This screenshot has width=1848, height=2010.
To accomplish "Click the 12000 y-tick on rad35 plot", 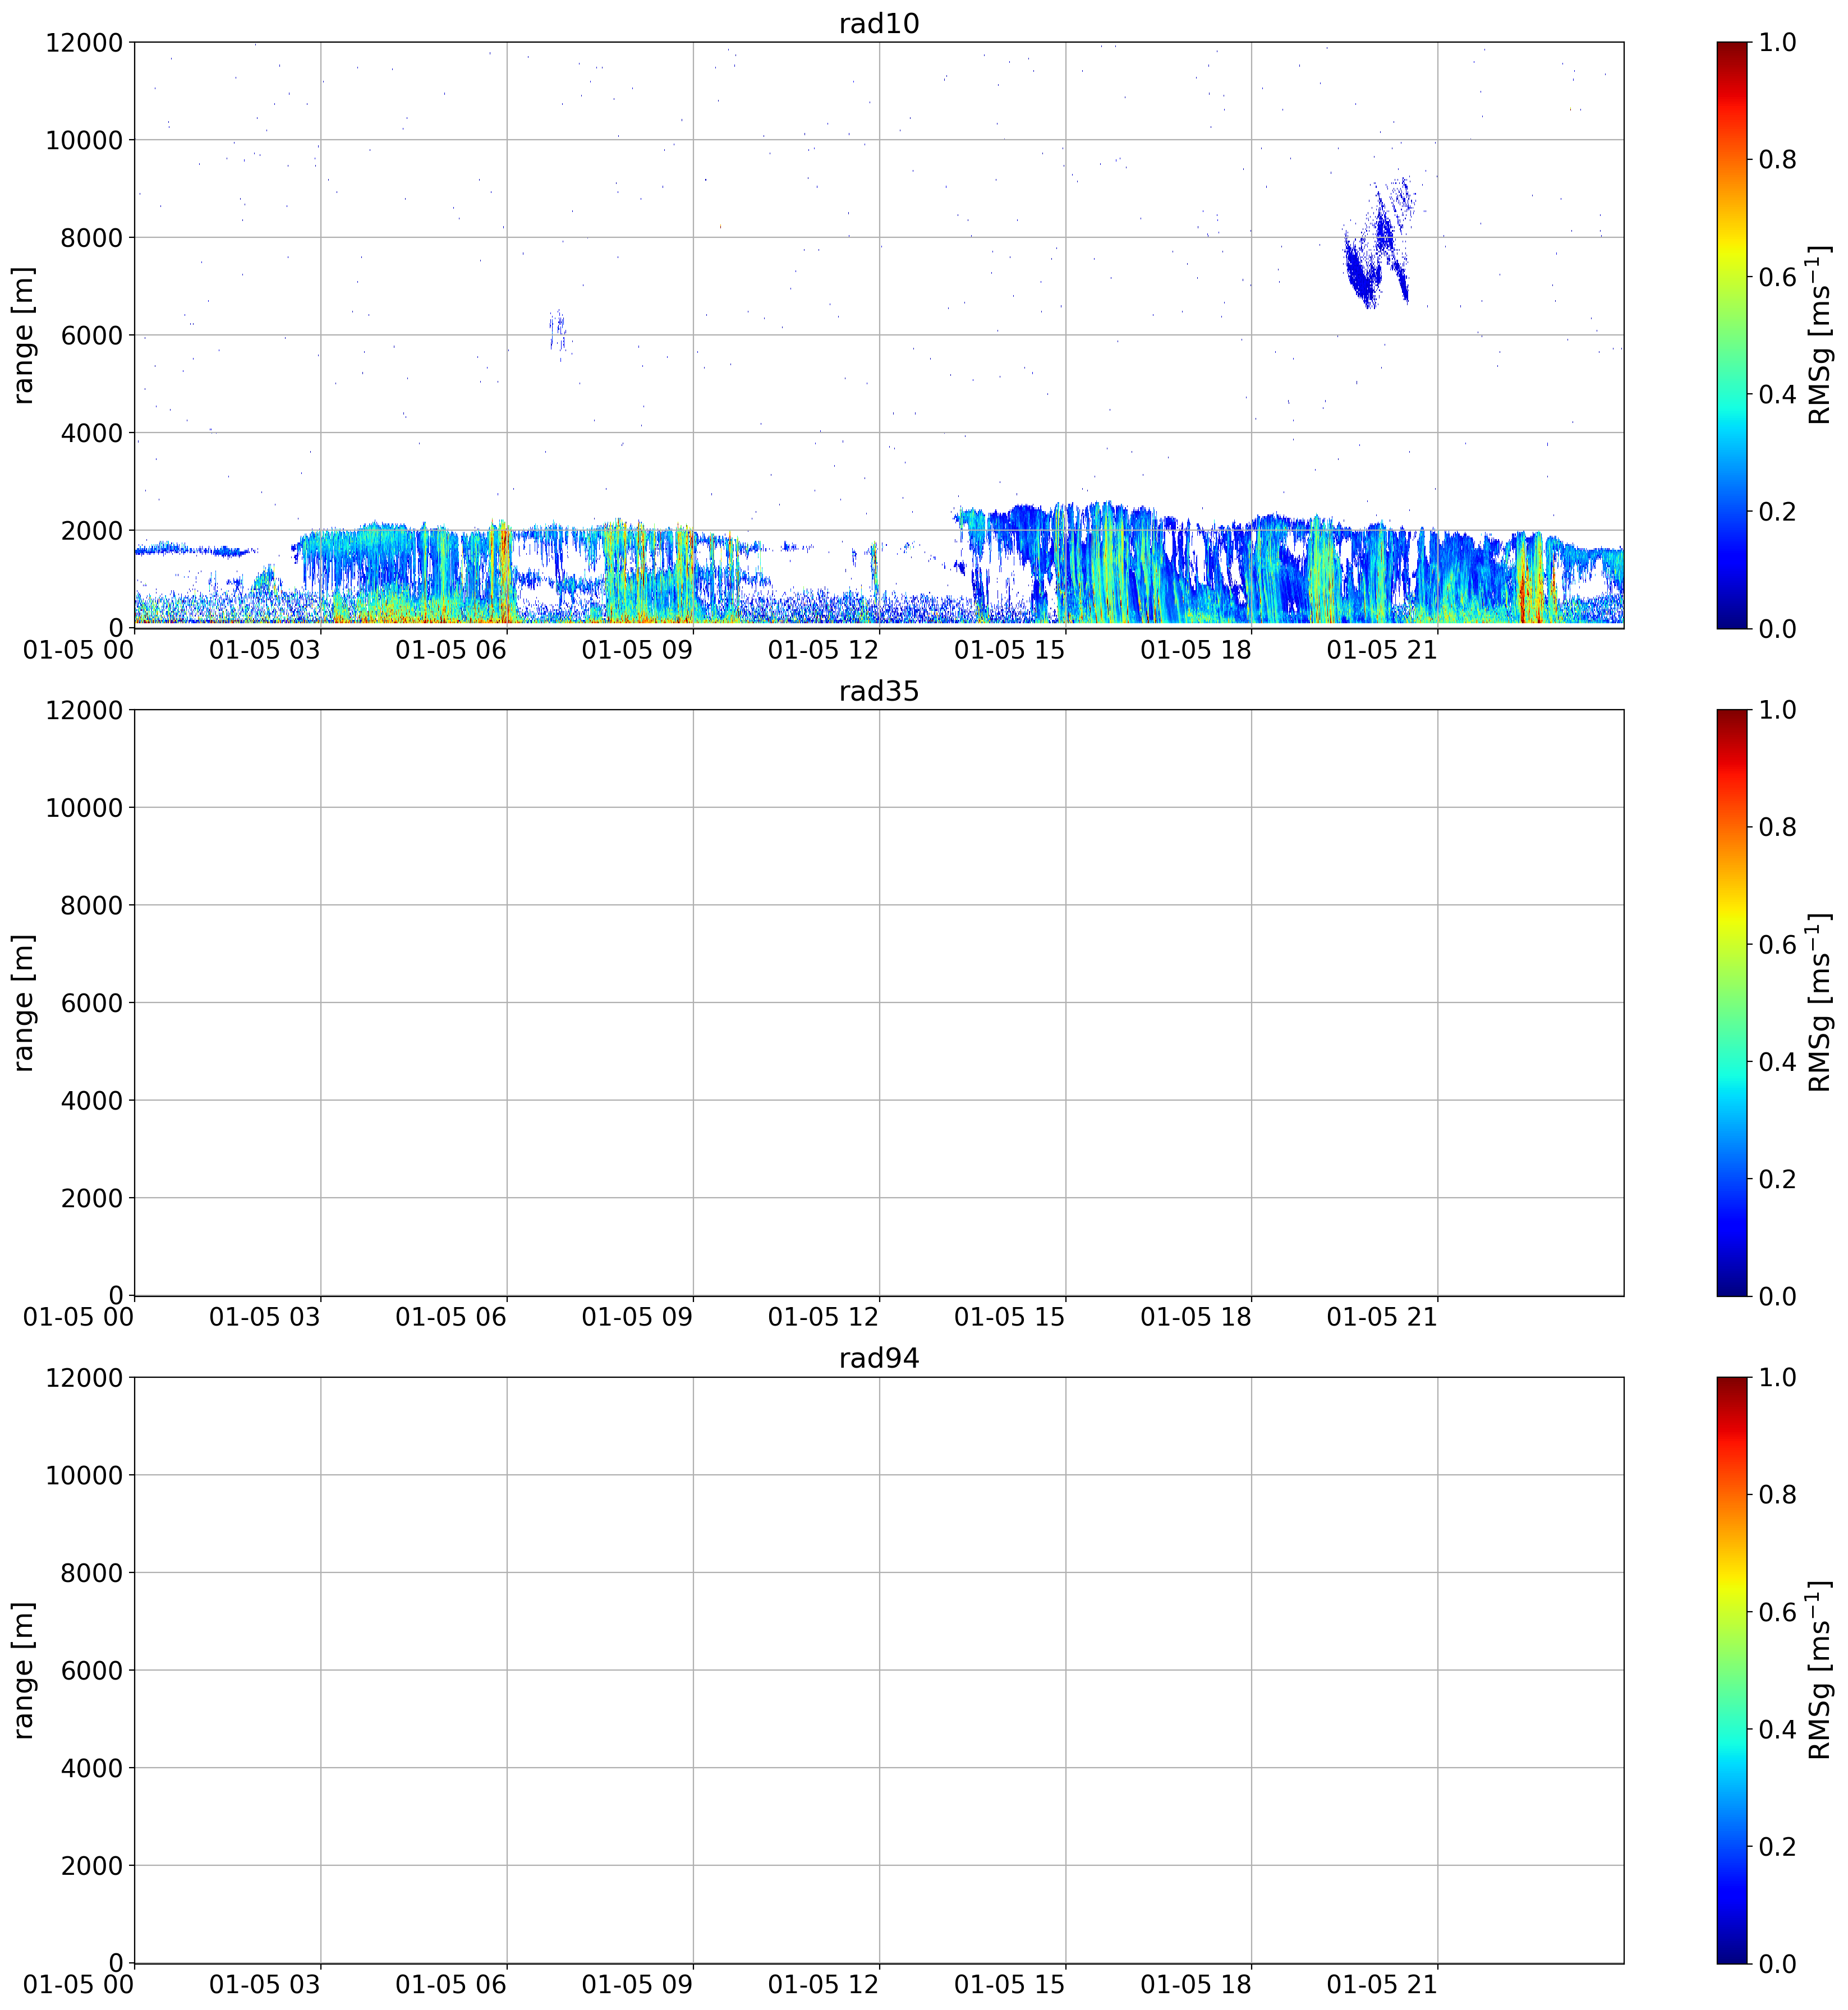I will pyautogui.click(x=84, y=710).
